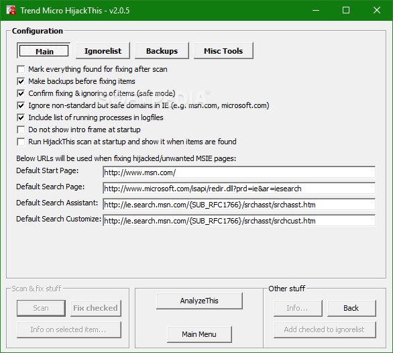Screen dimensions: 393x353
Task: Switch to Misc Tools tab
Action: click(x=223, y=51)
